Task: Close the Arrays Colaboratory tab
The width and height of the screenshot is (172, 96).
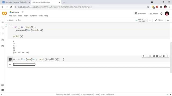Action: coord(59,2)
